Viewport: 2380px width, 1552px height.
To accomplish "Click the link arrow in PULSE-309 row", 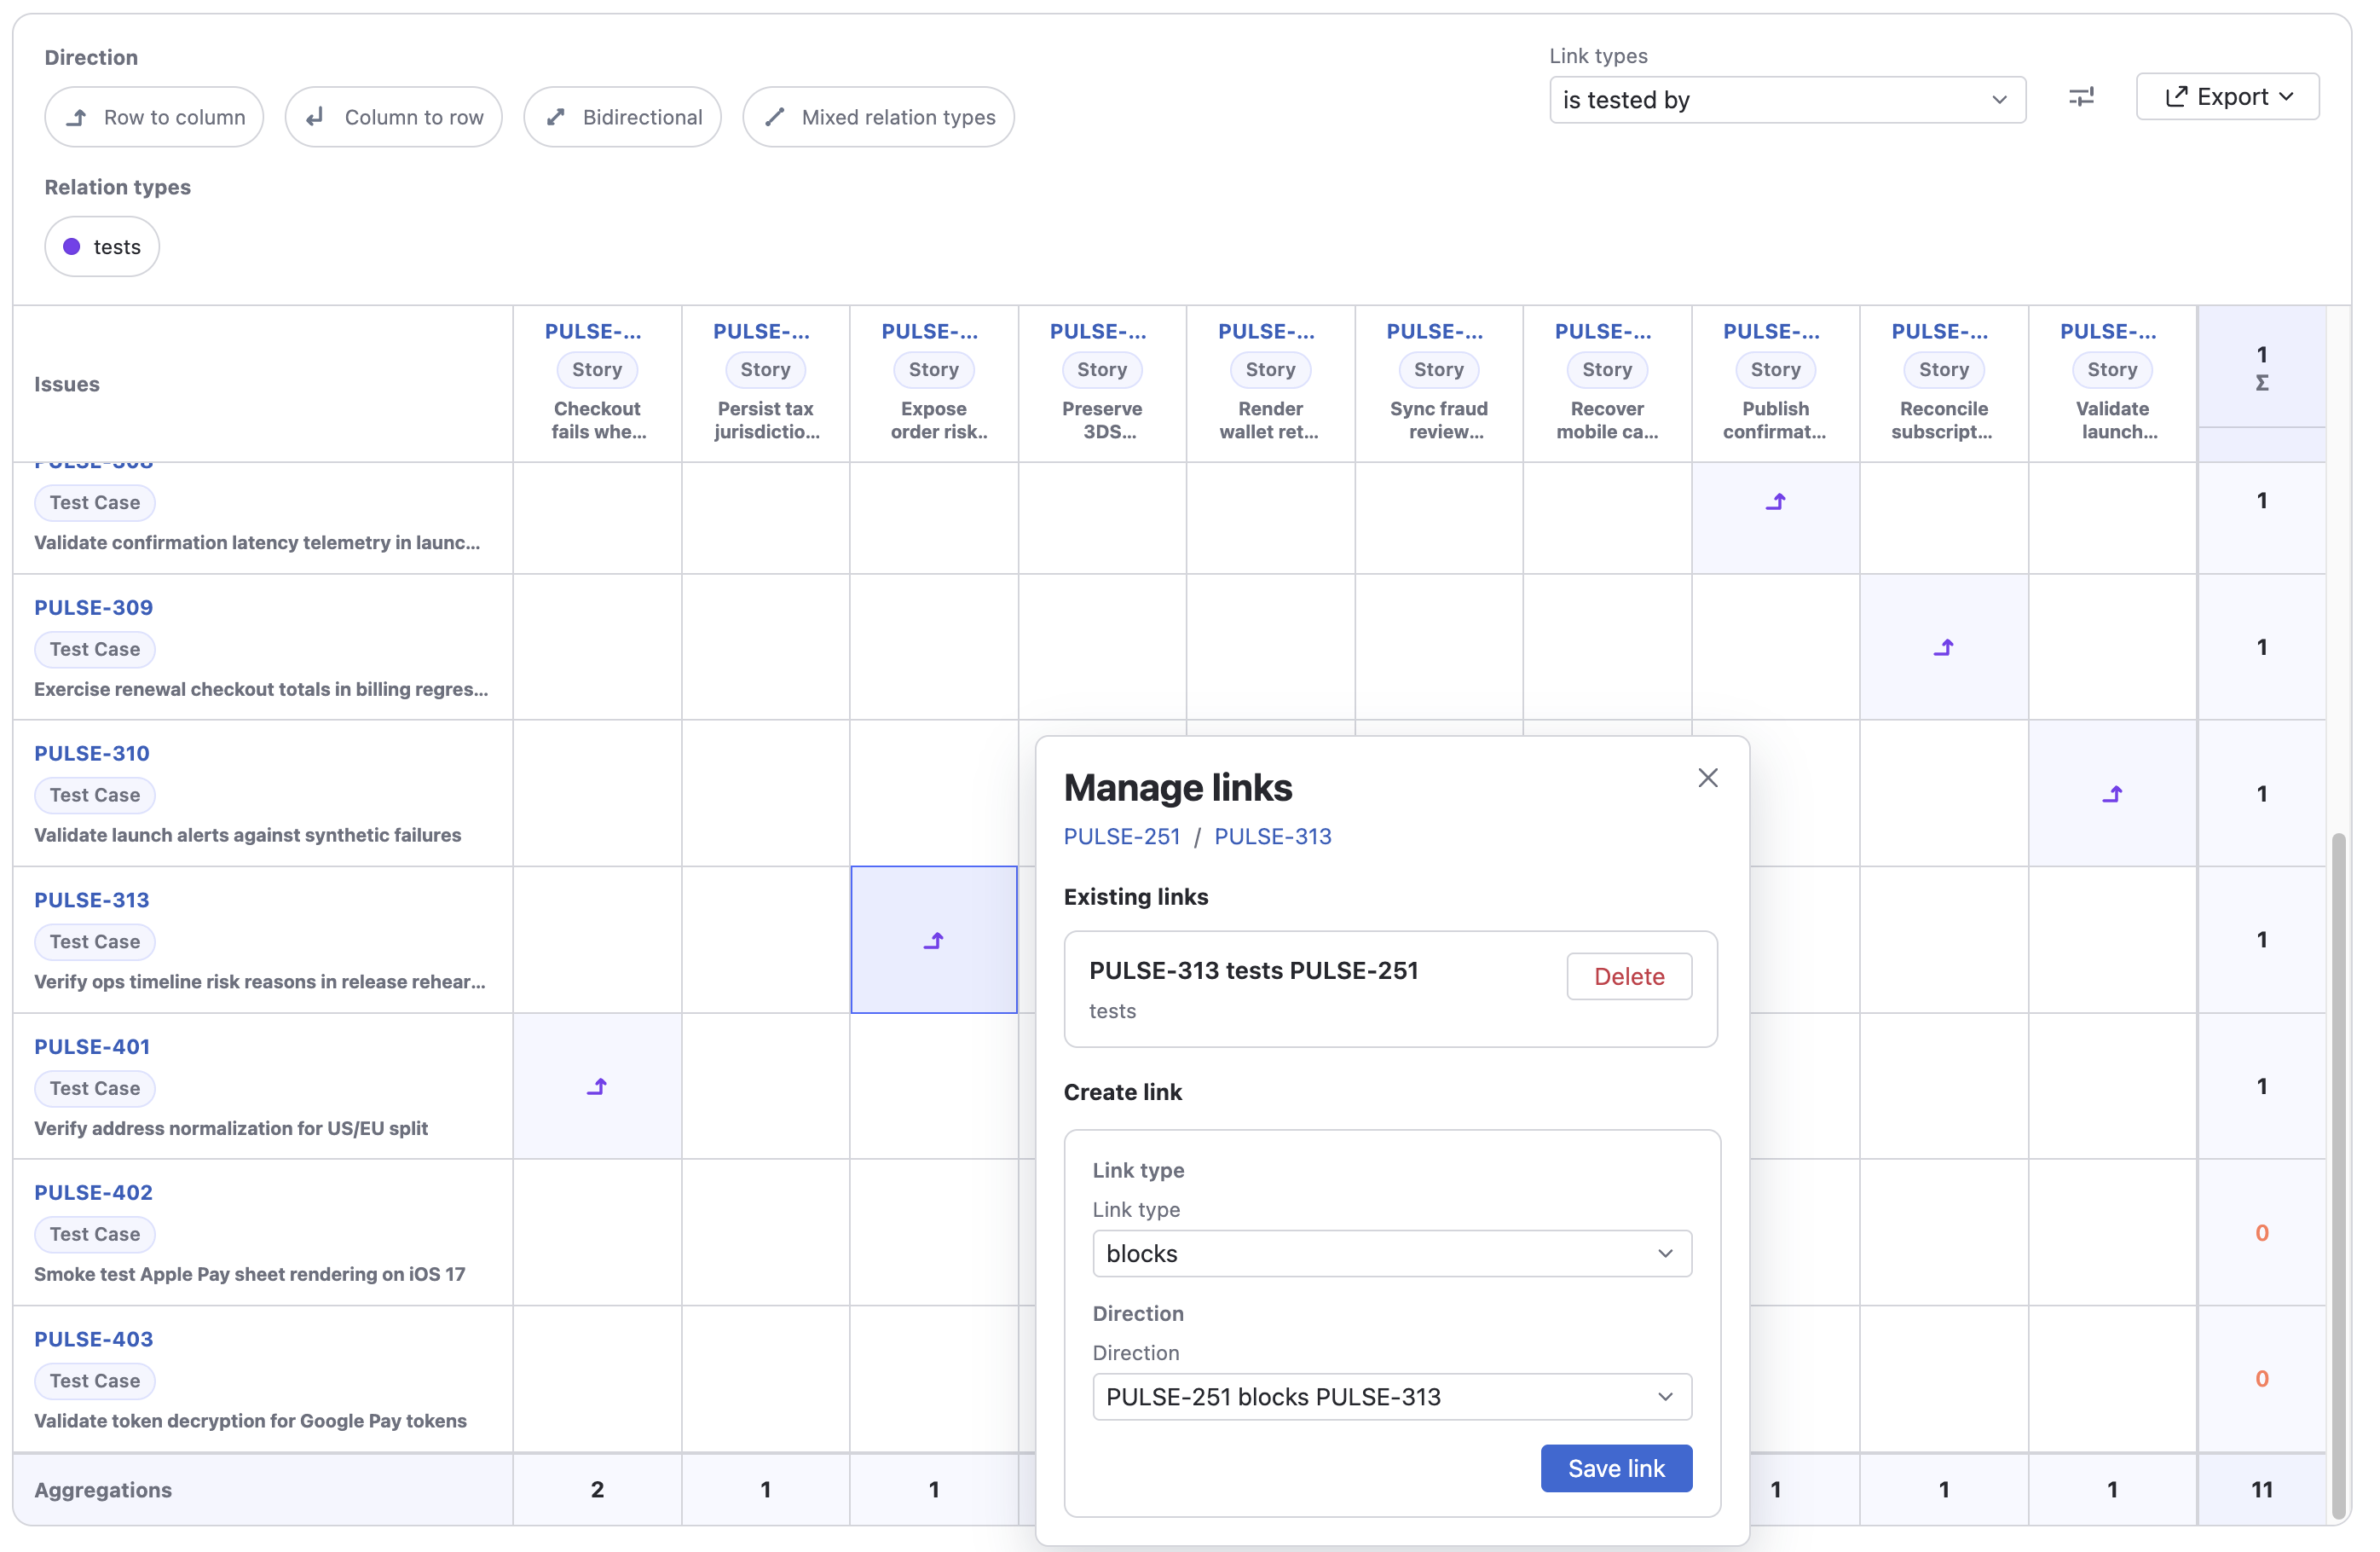I will (1943, 647).
